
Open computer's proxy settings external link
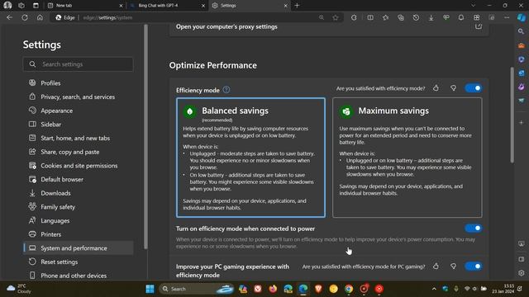point(479,26)
